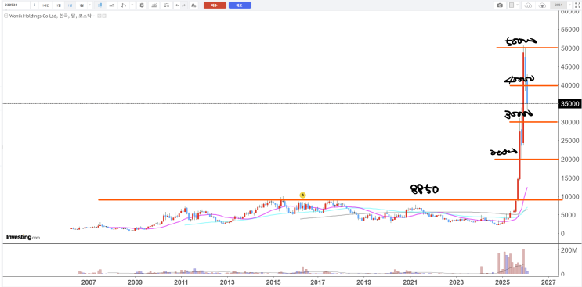The width and height of the screenshot is (582, 287).
Task: Click the 2027 time axis label
Action: point(549,282)
